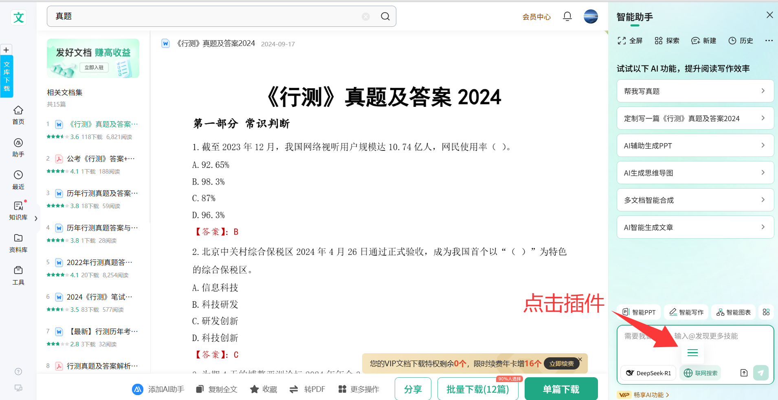Open 知识库 in the sidebar

pyautogui.click(x=18, y=211)
